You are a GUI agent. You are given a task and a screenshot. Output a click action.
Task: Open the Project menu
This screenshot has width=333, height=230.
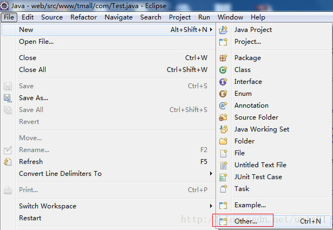pos(180,17)
